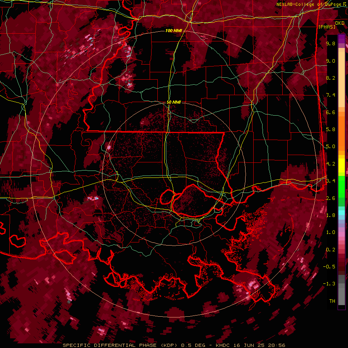Click the DKD unit label
Screen dimensions: 348x348
click(x=340, y=23)
